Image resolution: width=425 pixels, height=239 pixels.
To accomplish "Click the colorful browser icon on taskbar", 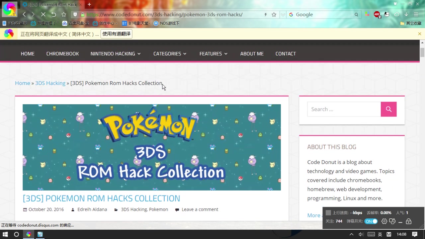I will [x=29, y=234].
